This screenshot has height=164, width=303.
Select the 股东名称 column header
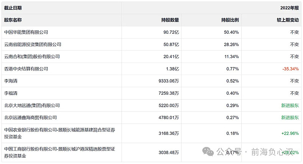coord(13,20)
